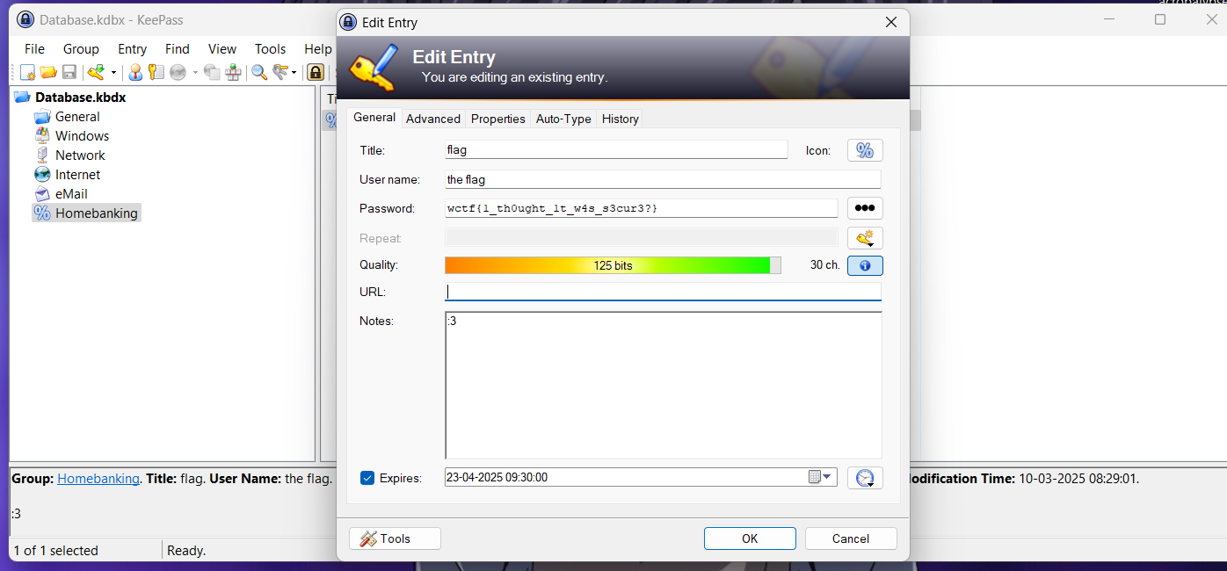Click the blue password quality info button

coord(865,265)
